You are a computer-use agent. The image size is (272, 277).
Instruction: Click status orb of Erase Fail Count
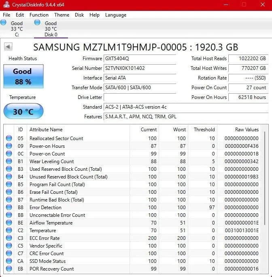click(x=9, y=192)
